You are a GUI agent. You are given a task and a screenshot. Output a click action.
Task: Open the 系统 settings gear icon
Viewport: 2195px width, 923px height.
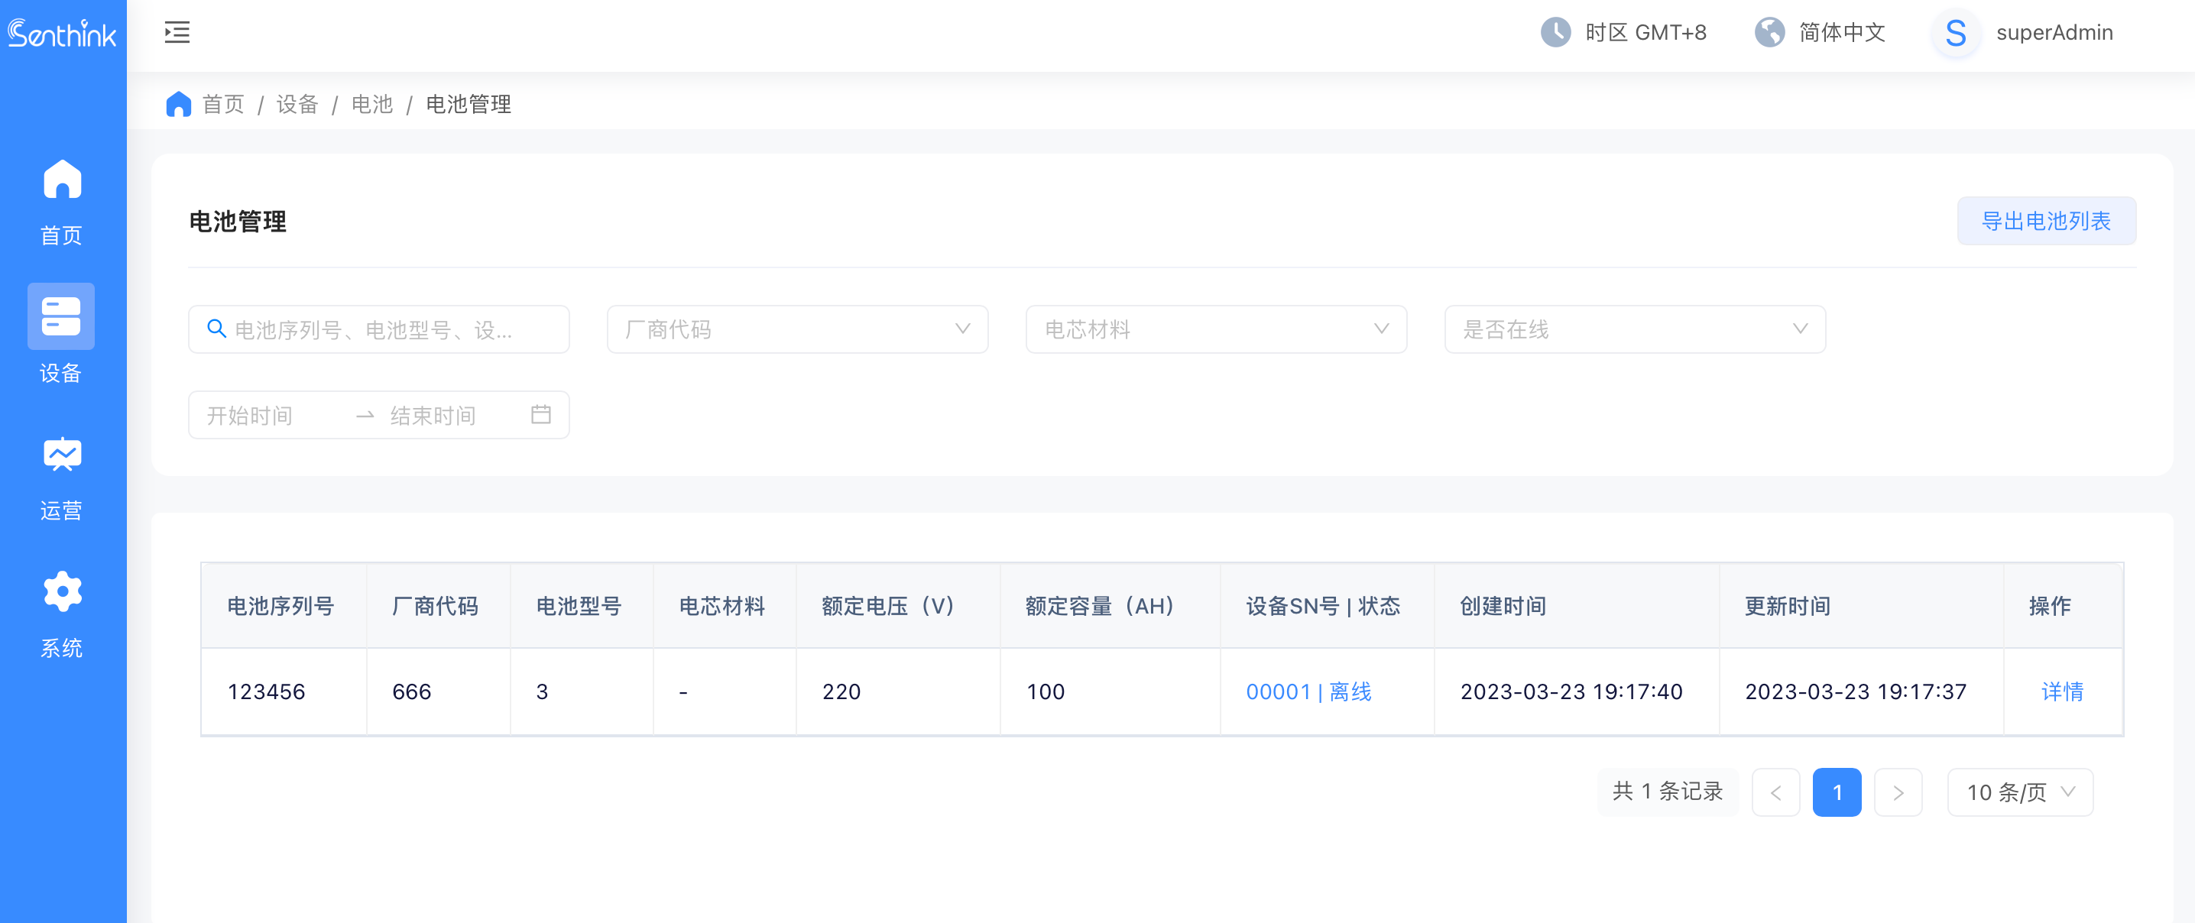(61, 591)
